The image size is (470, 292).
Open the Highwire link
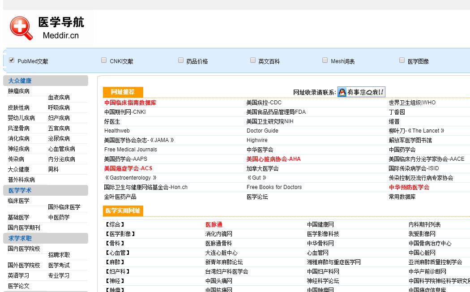click(x=257, y=140)
